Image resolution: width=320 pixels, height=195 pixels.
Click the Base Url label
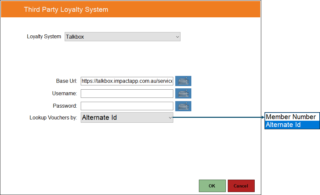click(67, 81)
